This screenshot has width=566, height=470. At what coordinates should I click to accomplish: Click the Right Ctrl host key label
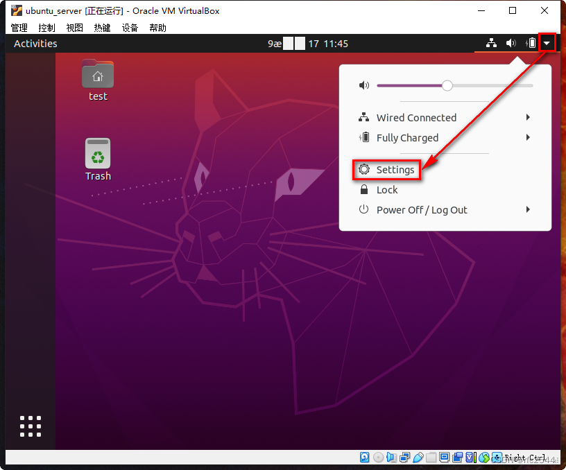(x=525, y=458)
